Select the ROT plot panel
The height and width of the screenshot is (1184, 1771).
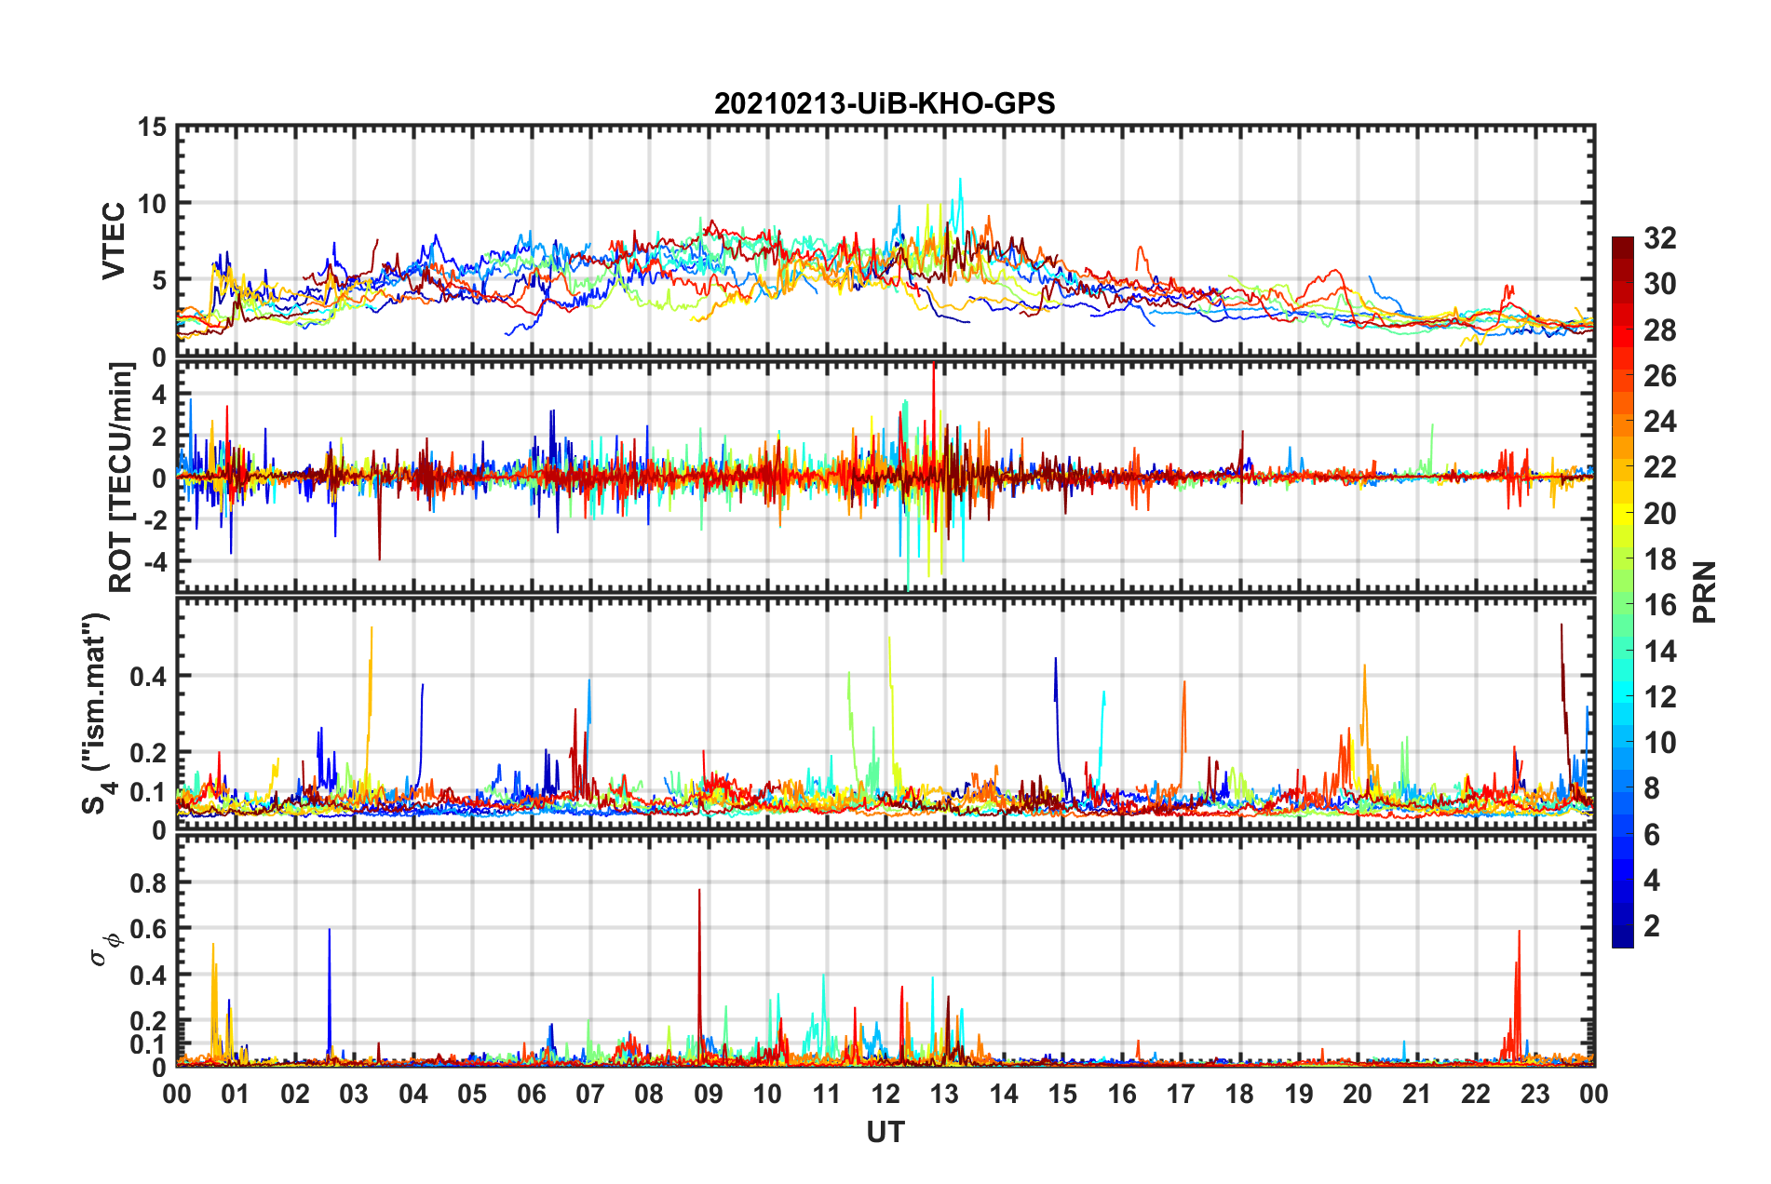(885, 477)
